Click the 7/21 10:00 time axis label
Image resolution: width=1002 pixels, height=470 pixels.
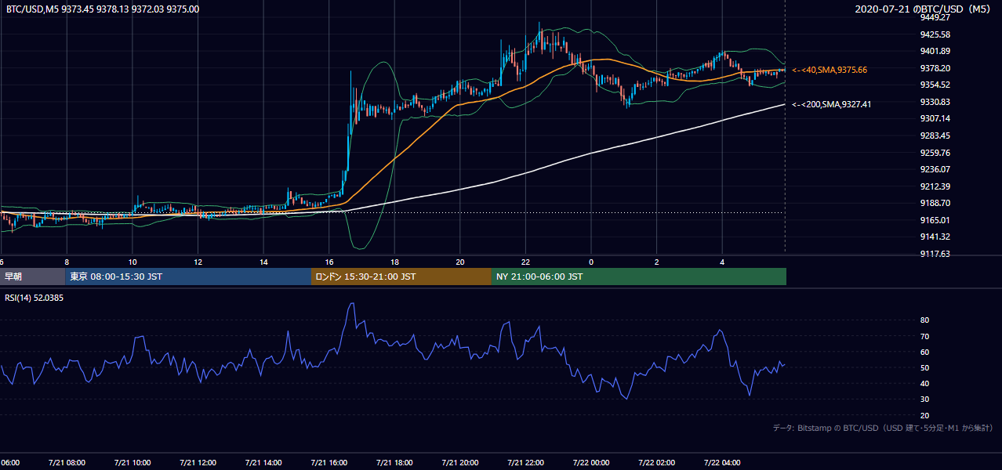tap(133, 462)
